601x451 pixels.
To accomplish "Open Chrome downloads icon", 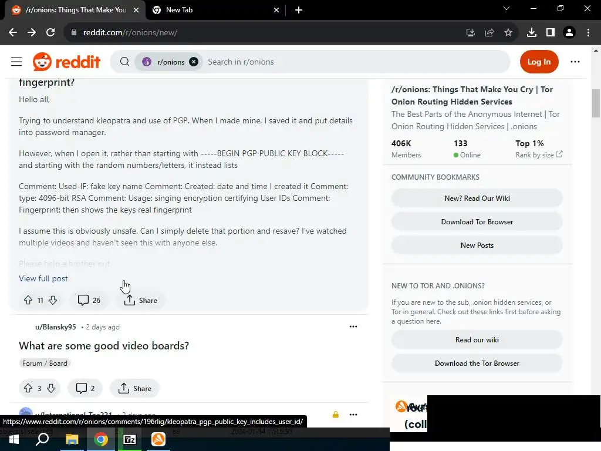I will [532, 33].
